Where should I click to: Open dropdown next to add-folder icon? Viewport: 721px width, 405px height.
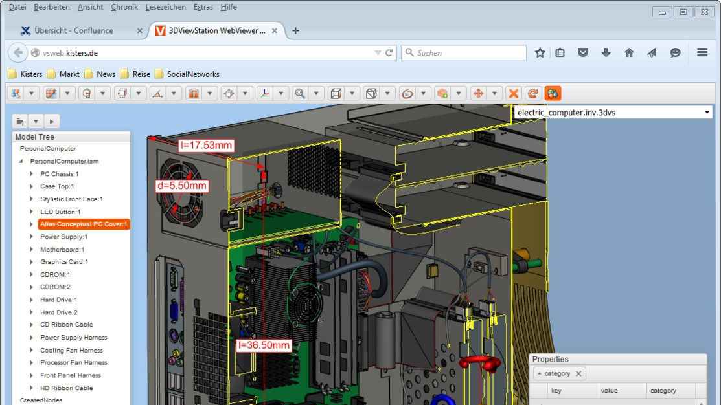click(x=36, y=122)
